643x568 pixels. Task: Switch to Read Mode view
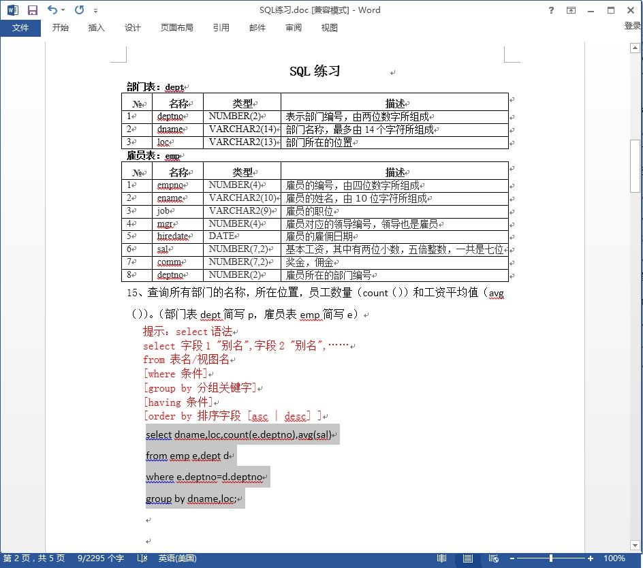click(441, 558)
